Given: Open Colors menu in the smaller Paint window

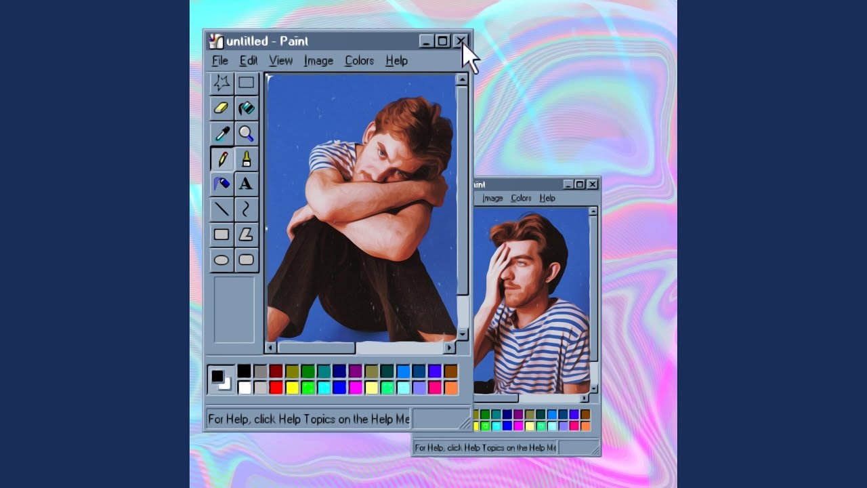Looking at the screenshot, I should (x=521, y=198).
